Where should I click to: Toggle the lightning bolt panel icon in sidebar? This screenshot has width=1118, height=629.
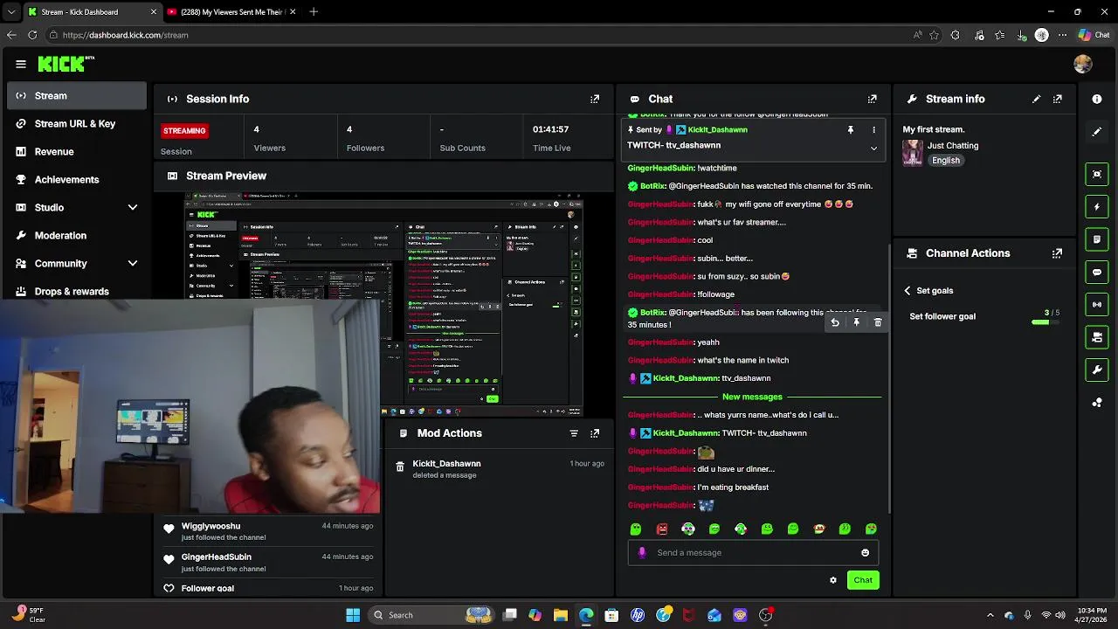[x=1097, y=207]
